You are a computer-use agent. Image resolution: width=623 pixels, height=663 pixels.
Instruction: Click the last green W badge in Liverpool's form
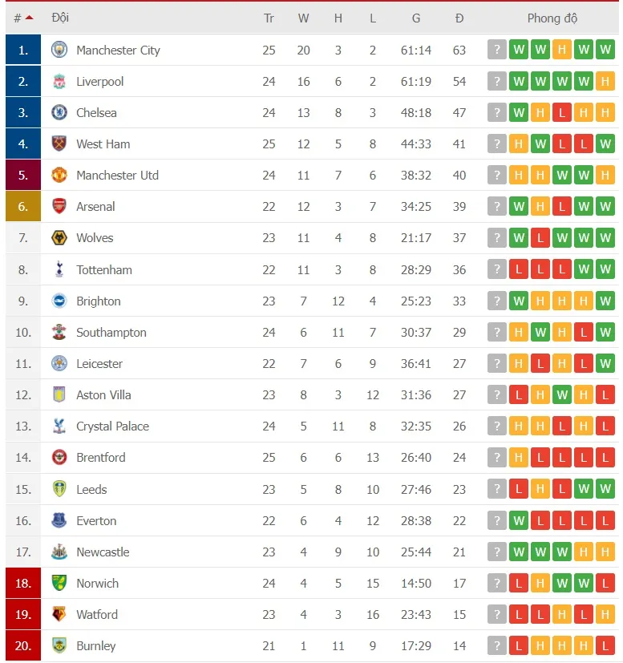coord(584,81)
